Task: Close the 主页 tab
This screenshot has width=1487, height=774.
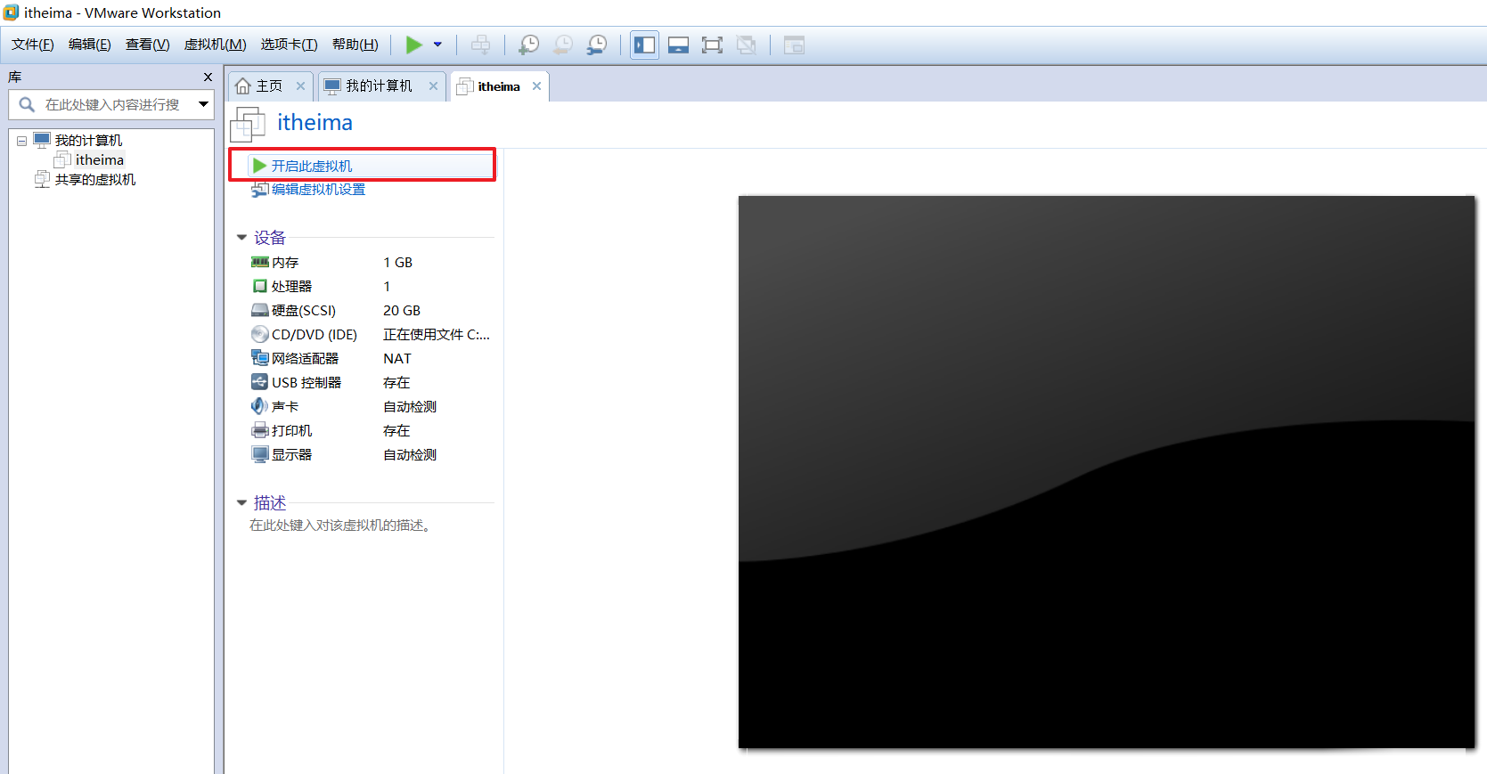Action: 300,86
